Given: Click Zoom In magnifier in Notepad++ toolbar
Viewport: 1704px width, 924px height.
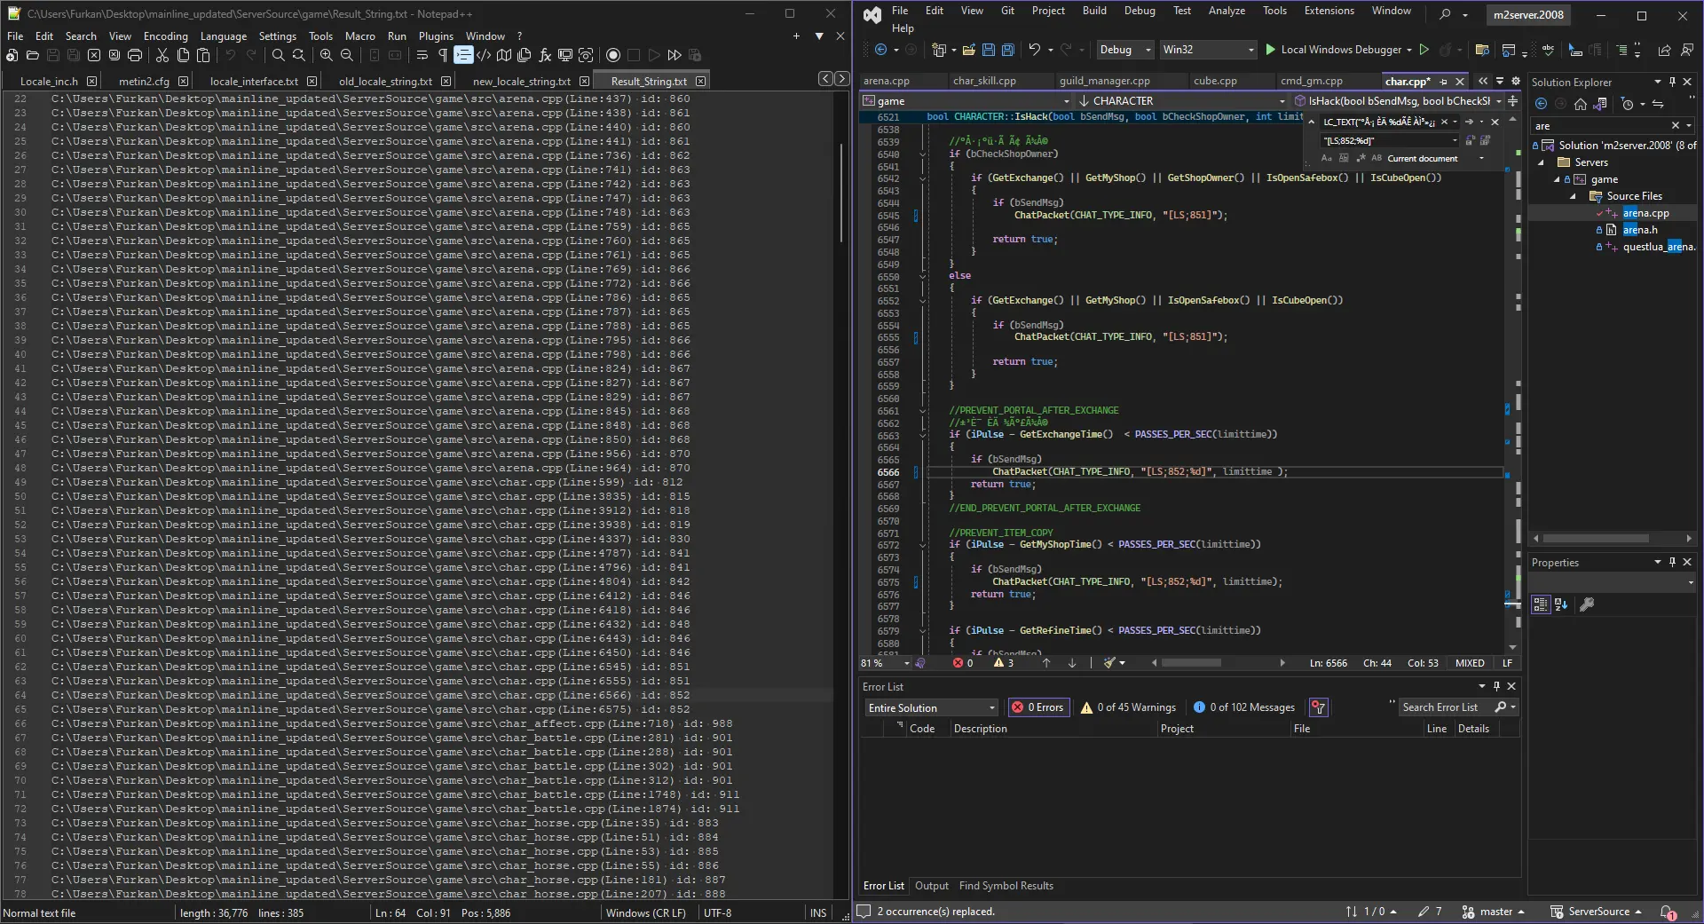Looking at the screenshot, I should tap(326, 55).
